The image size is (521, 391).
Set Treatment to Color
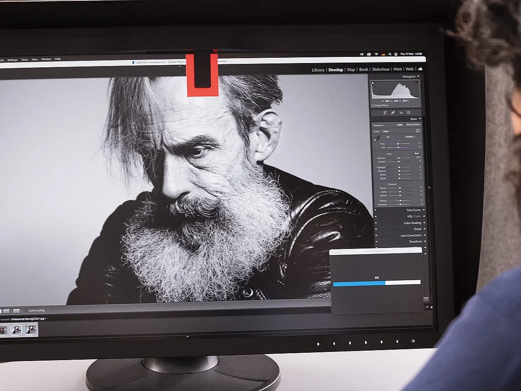400,125
